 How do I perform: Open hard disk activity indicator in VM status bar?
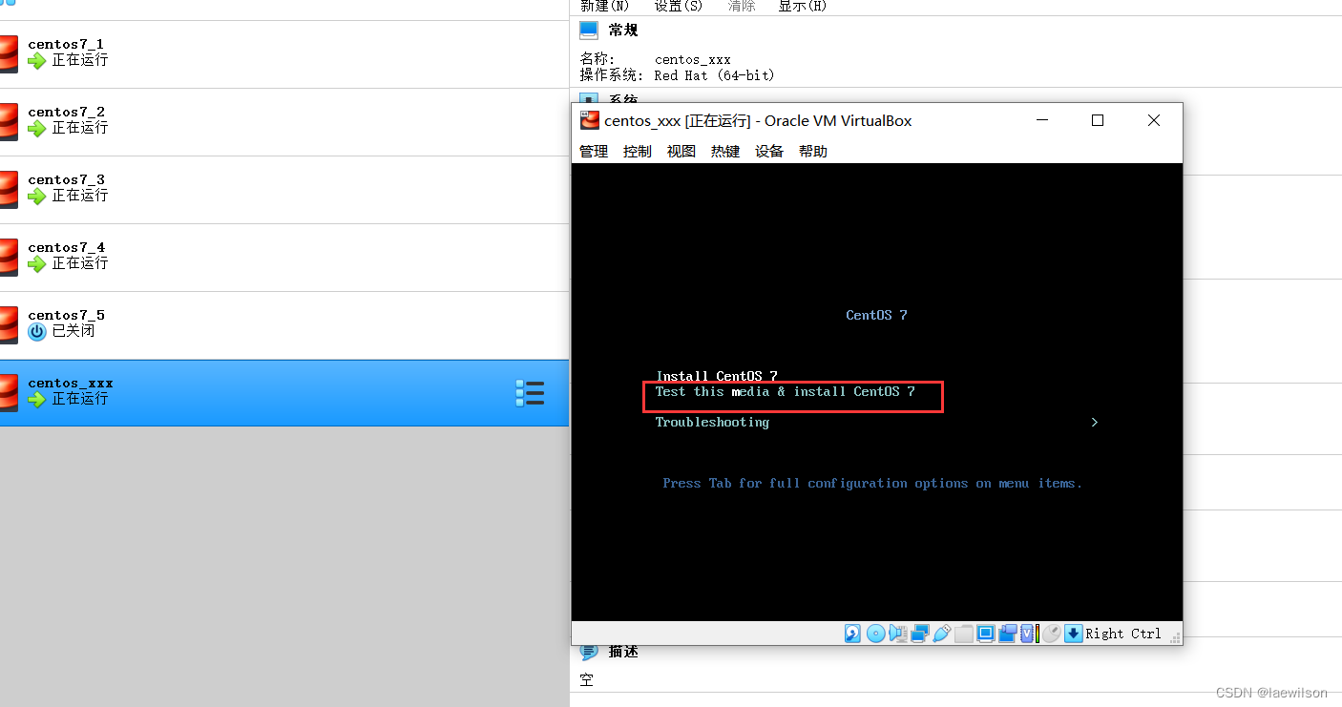[852, 634]
